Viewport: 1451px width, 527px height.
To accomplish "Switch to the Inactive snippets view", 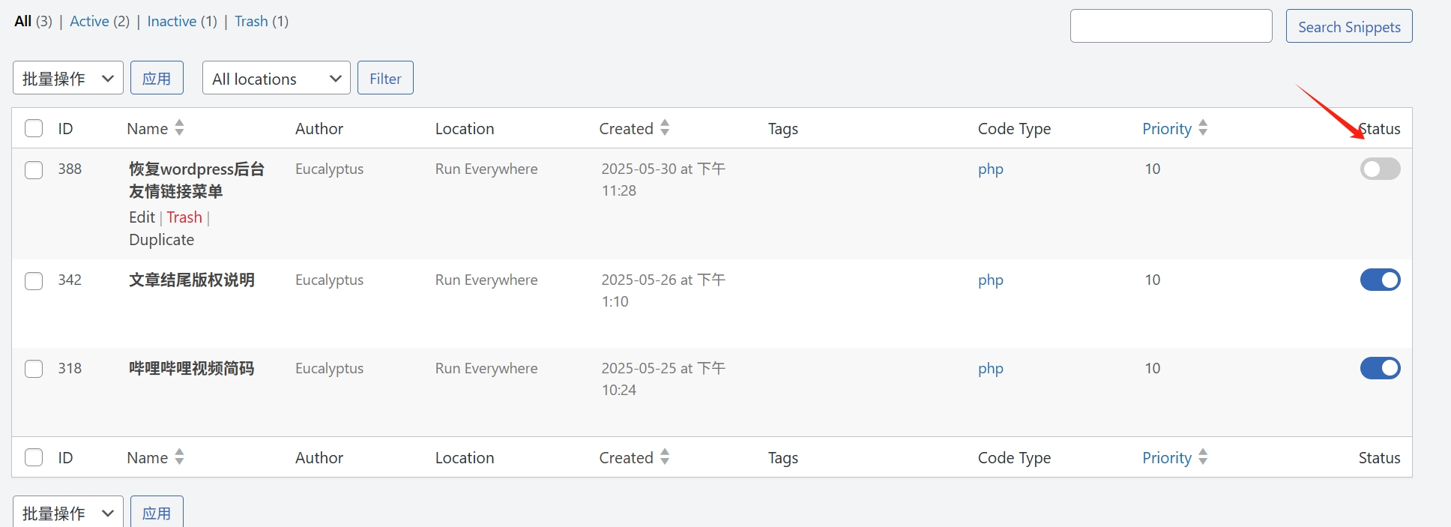I will pos(172,22).
